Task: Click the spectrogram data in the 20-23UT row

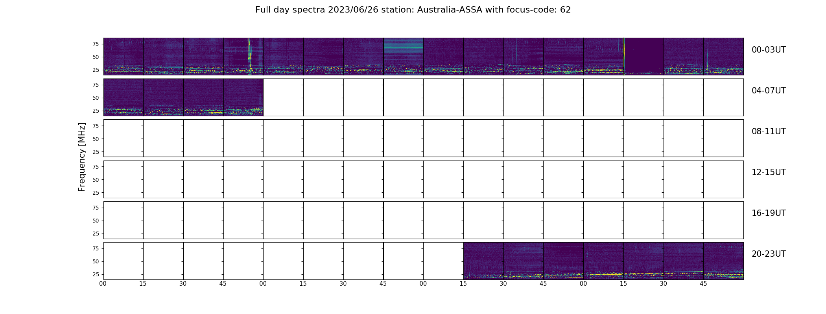Action: [603, 261]
